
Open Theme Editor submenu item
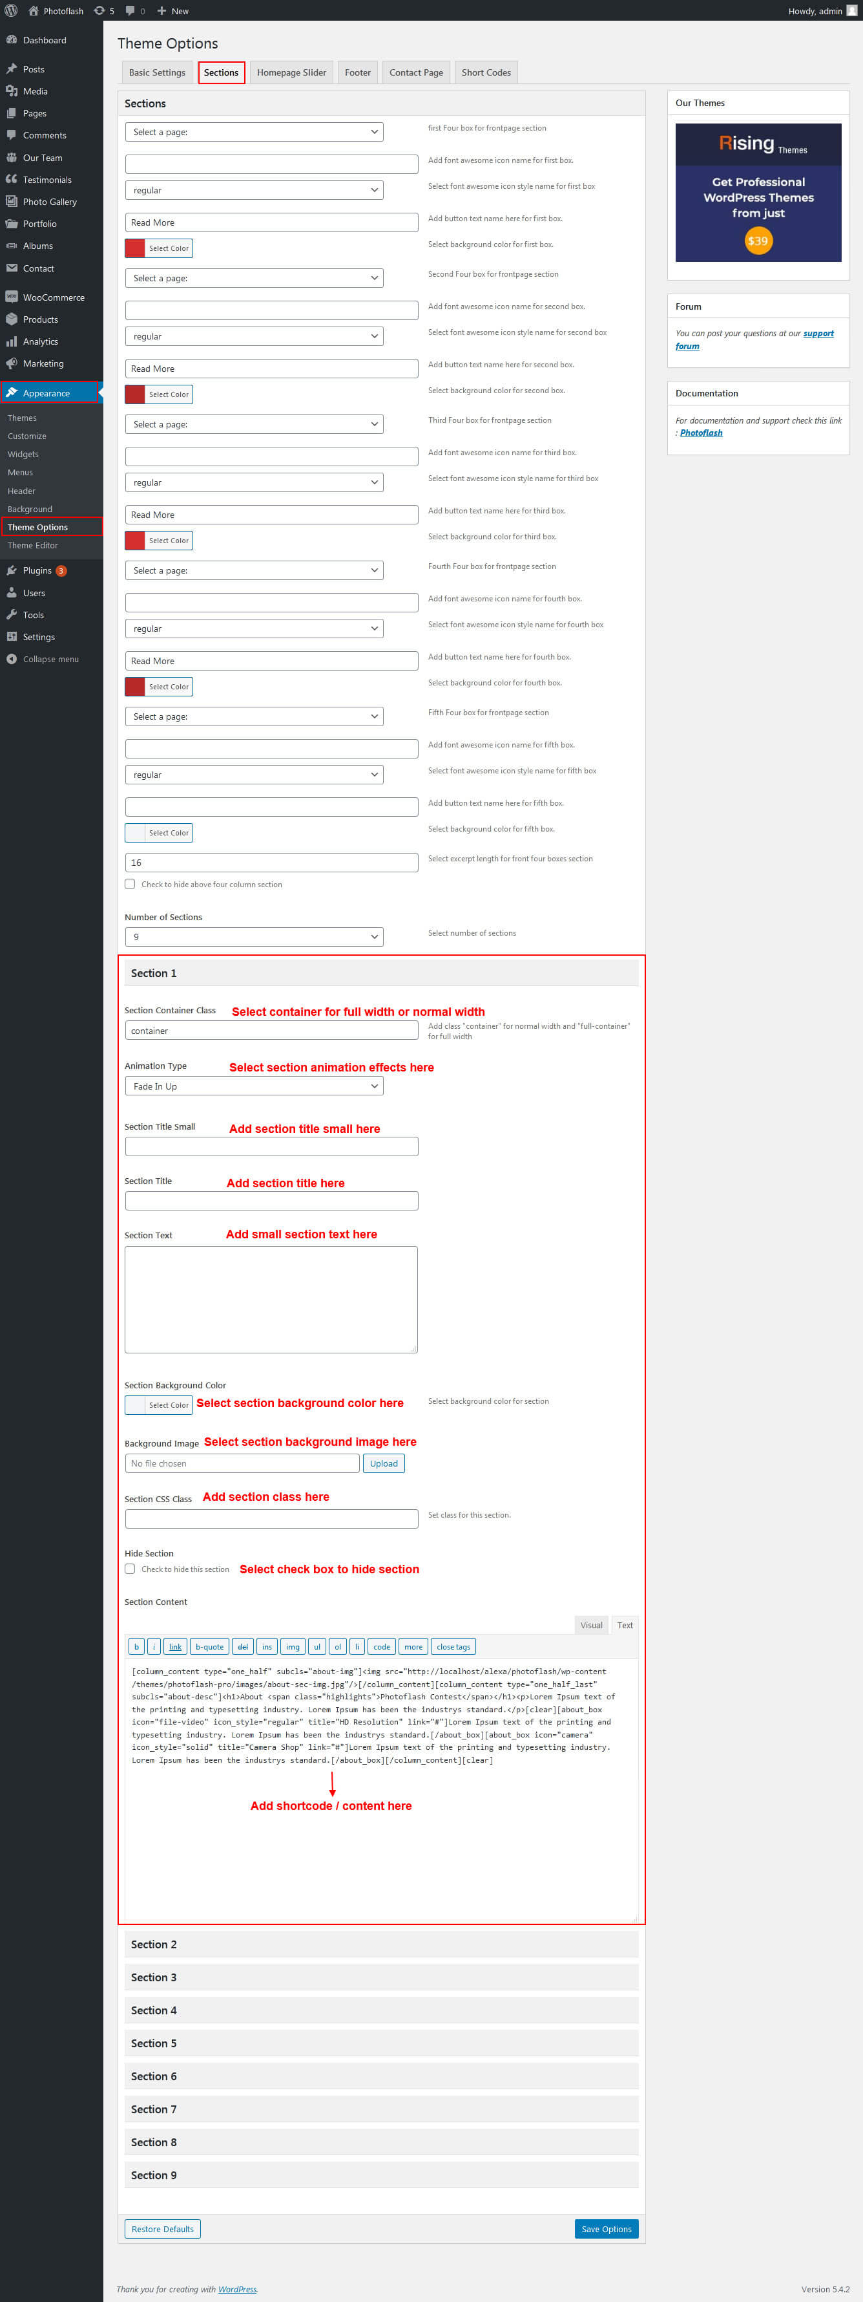click(33, 545)
